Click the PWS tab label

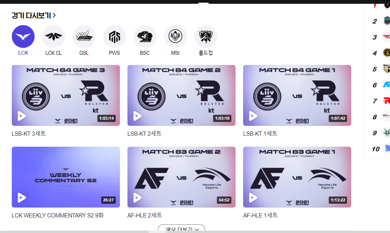coord(115,53)
